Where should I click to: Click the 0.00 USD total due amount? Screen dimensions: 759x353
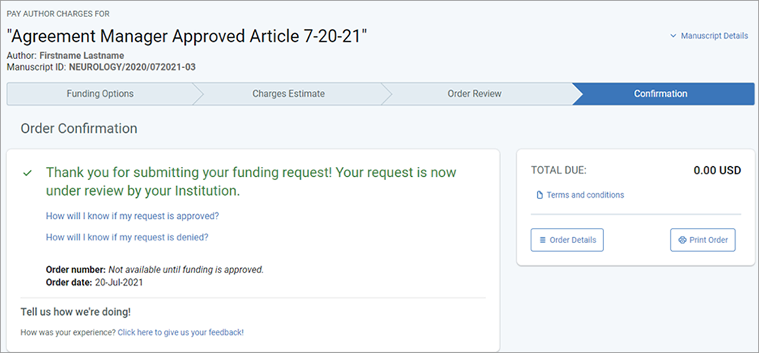[717, 170]
